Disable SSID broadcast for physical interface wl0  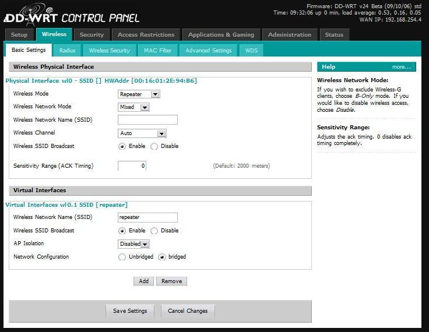[x=154, y=146]
